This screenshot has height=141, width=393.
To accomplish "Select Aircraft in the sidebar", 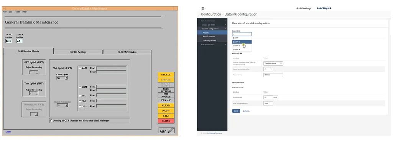I will pyautogui.click(x=212, y=33).
